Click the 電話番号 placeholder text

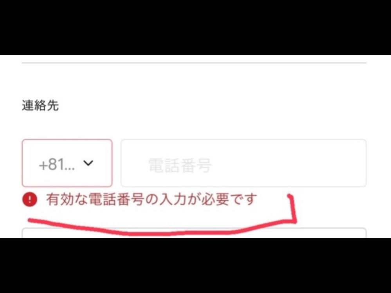[x=180, y=165]
